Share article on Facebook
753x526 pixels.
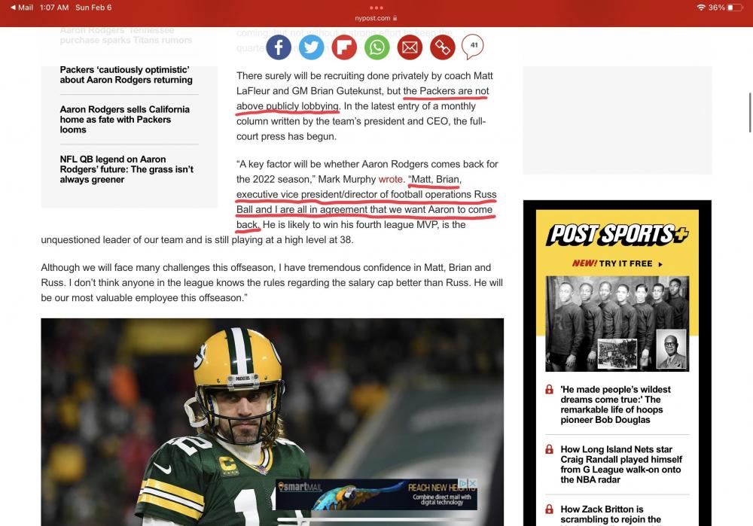pos(278,48)
